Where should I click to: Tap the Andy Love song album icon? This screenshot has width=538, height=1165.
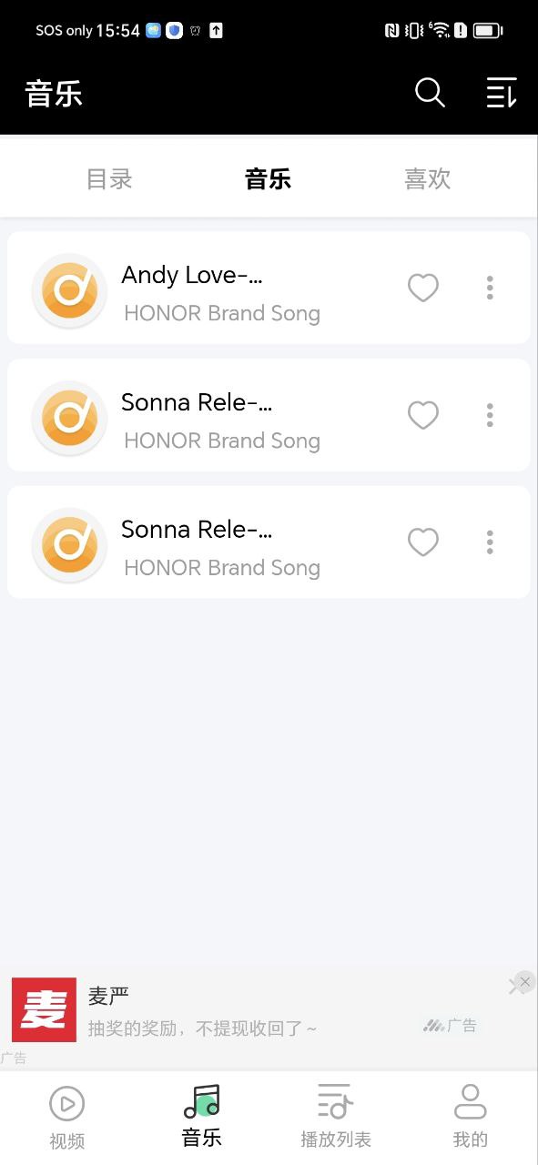[69, 290]
